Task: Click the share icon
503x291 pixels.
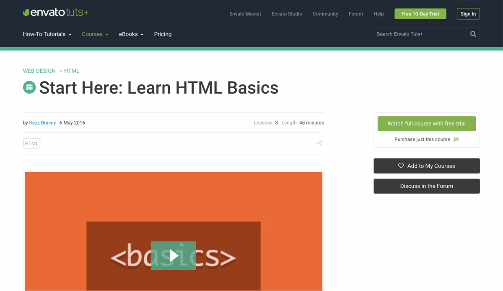Action: pos(319,143)
